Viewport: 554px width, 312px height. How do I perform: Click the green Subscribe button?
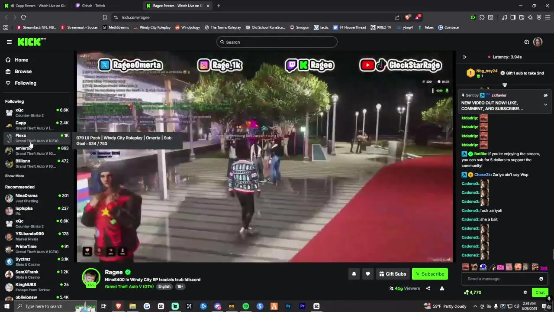[x=430, y=274]
